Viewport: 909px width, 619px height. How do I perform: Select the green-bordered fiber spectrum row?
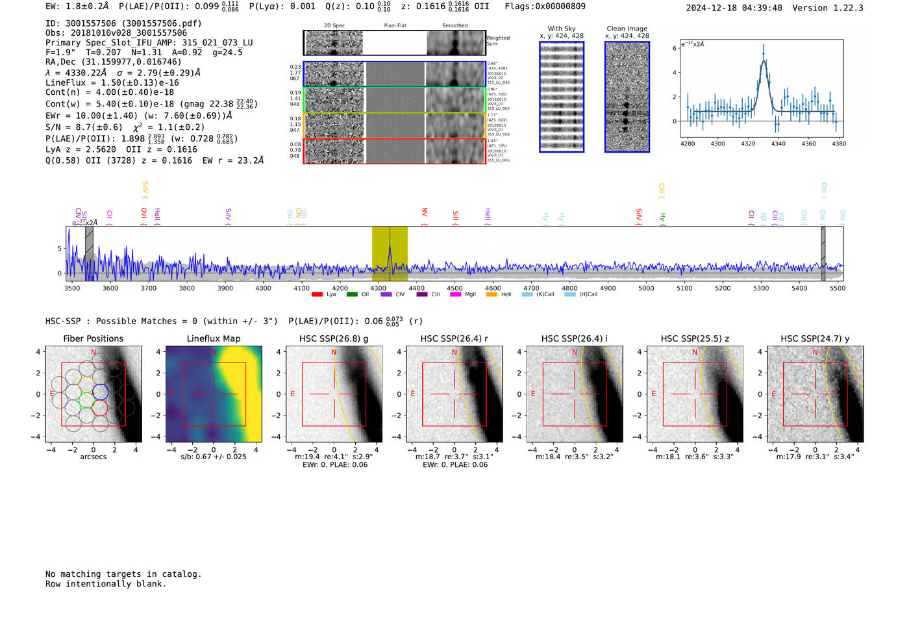point(394,99)
